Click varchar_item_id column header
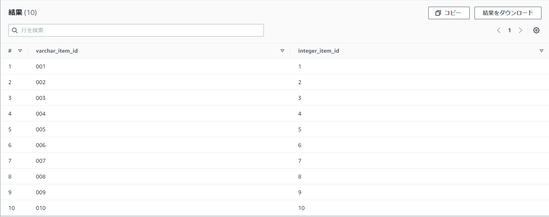549x217 pixels. [x=57, y=51]
